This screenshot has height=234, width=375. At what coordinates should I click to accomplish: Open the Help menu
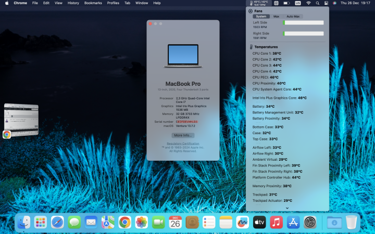coord(157,3)
